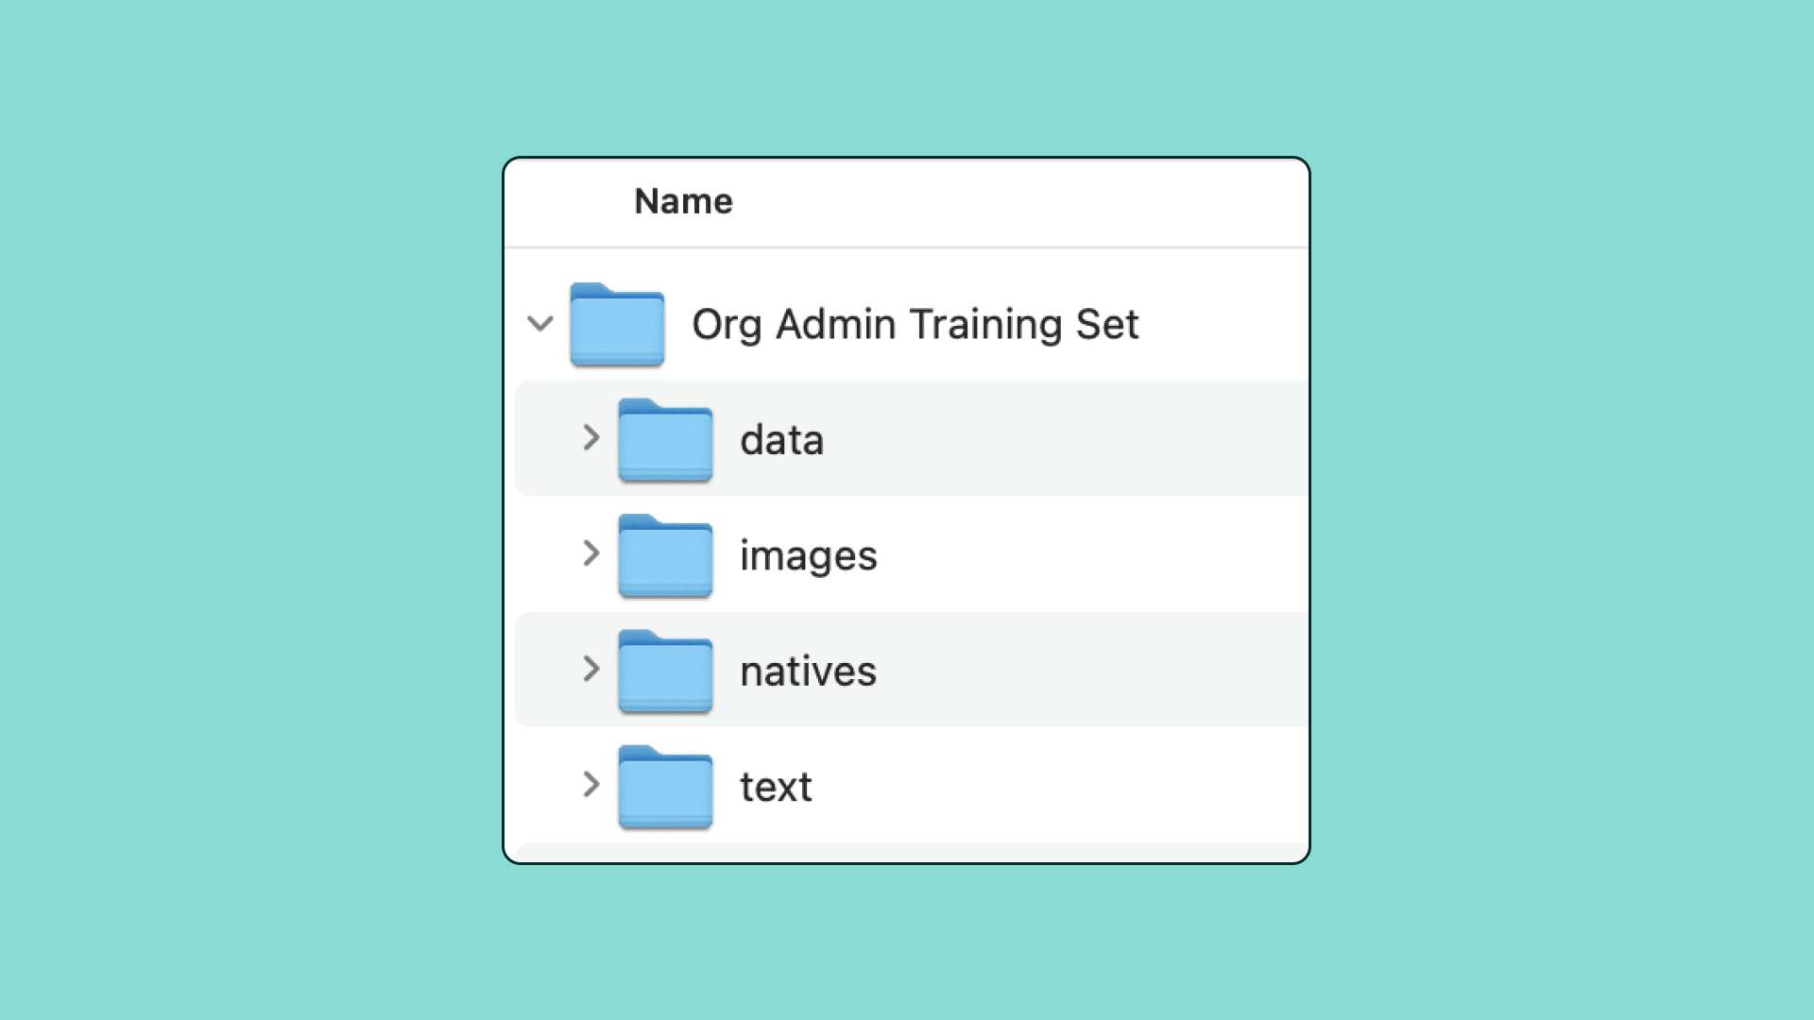Expand the data folder

(x=590, y=438)
